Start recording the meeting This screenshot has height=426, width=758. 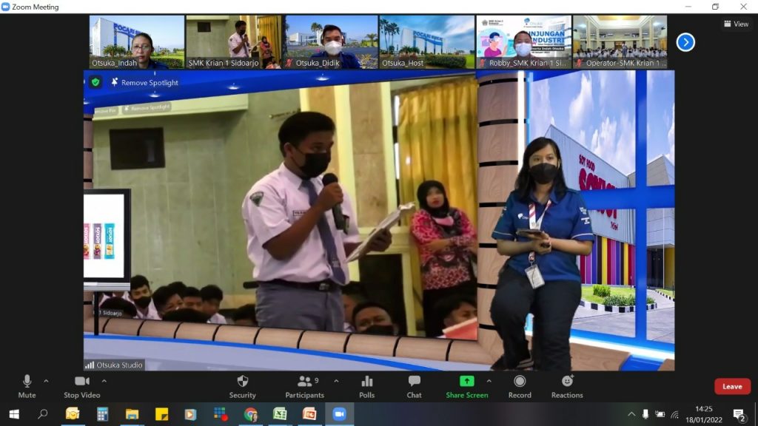520,386
